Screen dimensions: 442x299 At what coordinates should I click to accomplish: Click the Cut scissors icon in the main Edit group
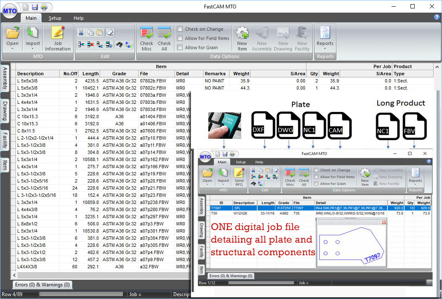(81, 32)
